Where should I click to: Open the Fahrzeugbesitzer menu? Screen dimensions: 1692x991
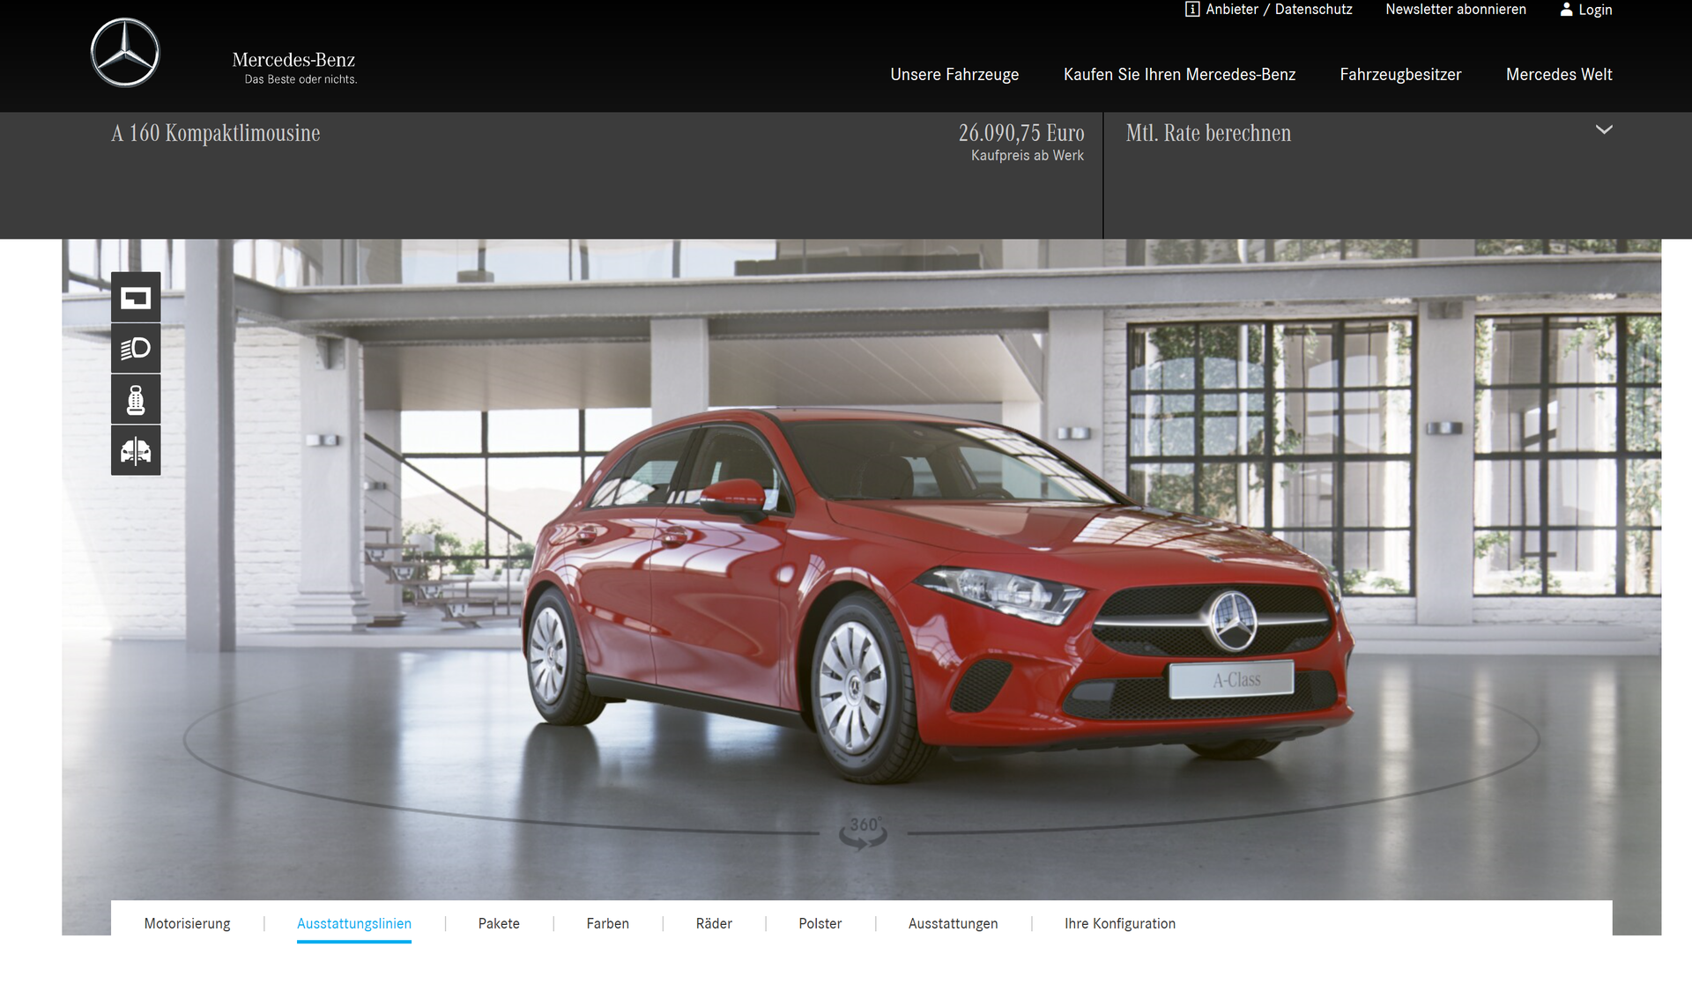(x=1400, y=75)
